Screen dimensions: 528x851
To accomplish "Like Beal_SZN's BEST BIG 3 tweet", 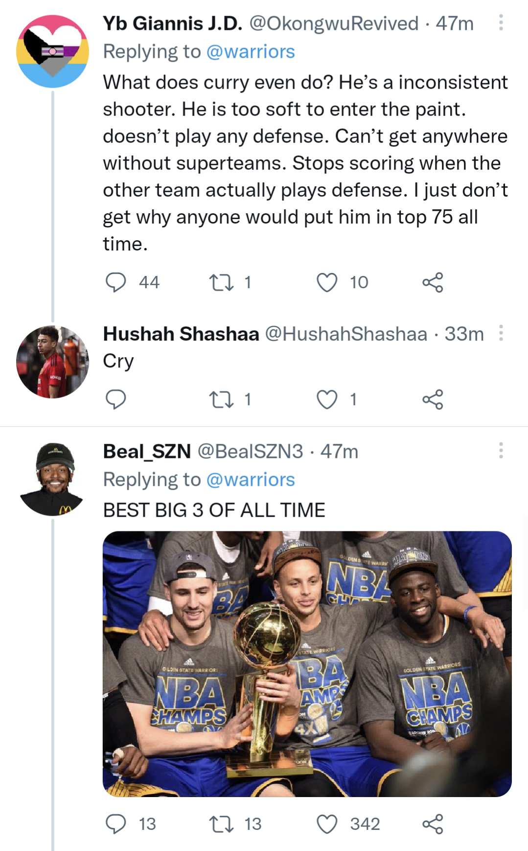I will [327, 824].
